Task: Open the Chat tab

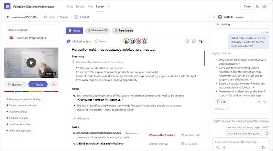Action: click(70, 7)
